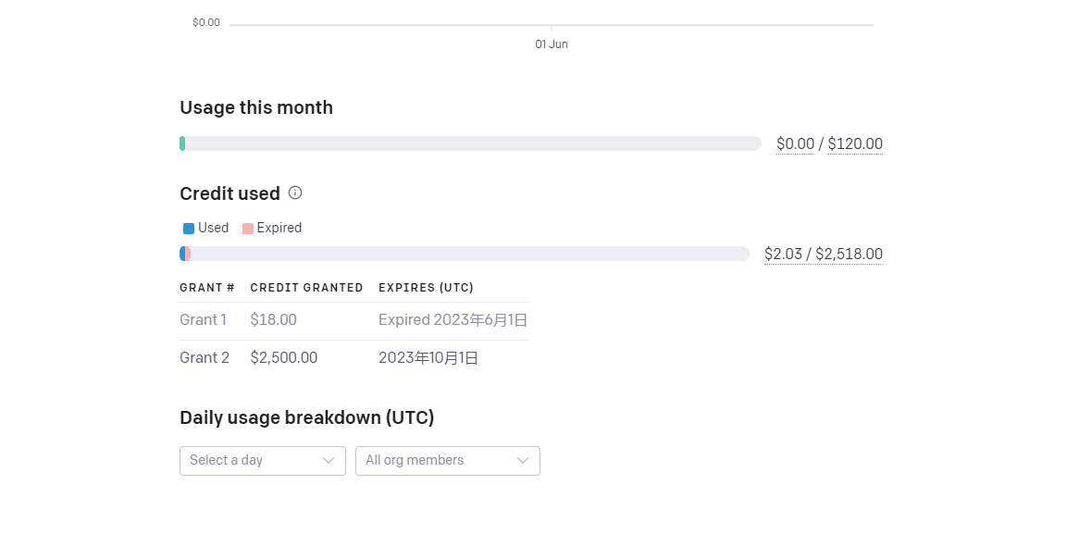Click the $2,518.00 total credit value
This screenshot has height=547, width=1067.
[849, 254]
